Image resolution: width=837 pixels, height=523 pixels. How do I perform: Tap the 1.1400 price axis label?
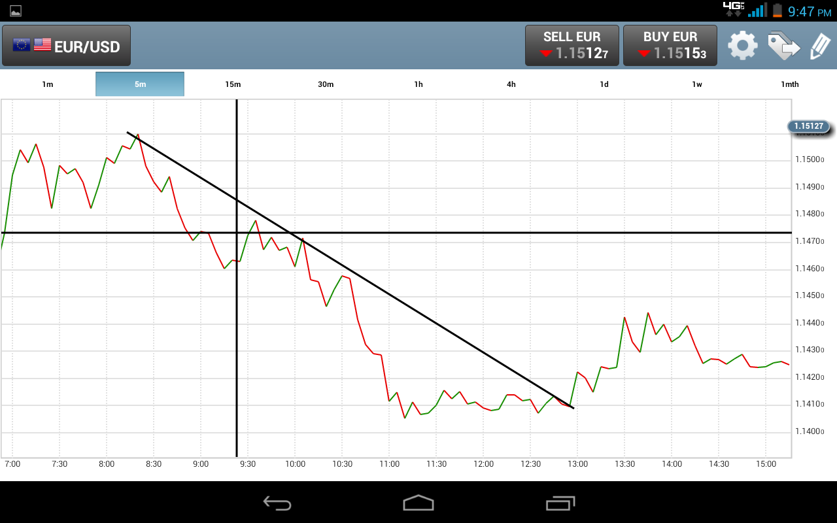tap(810, 431)
